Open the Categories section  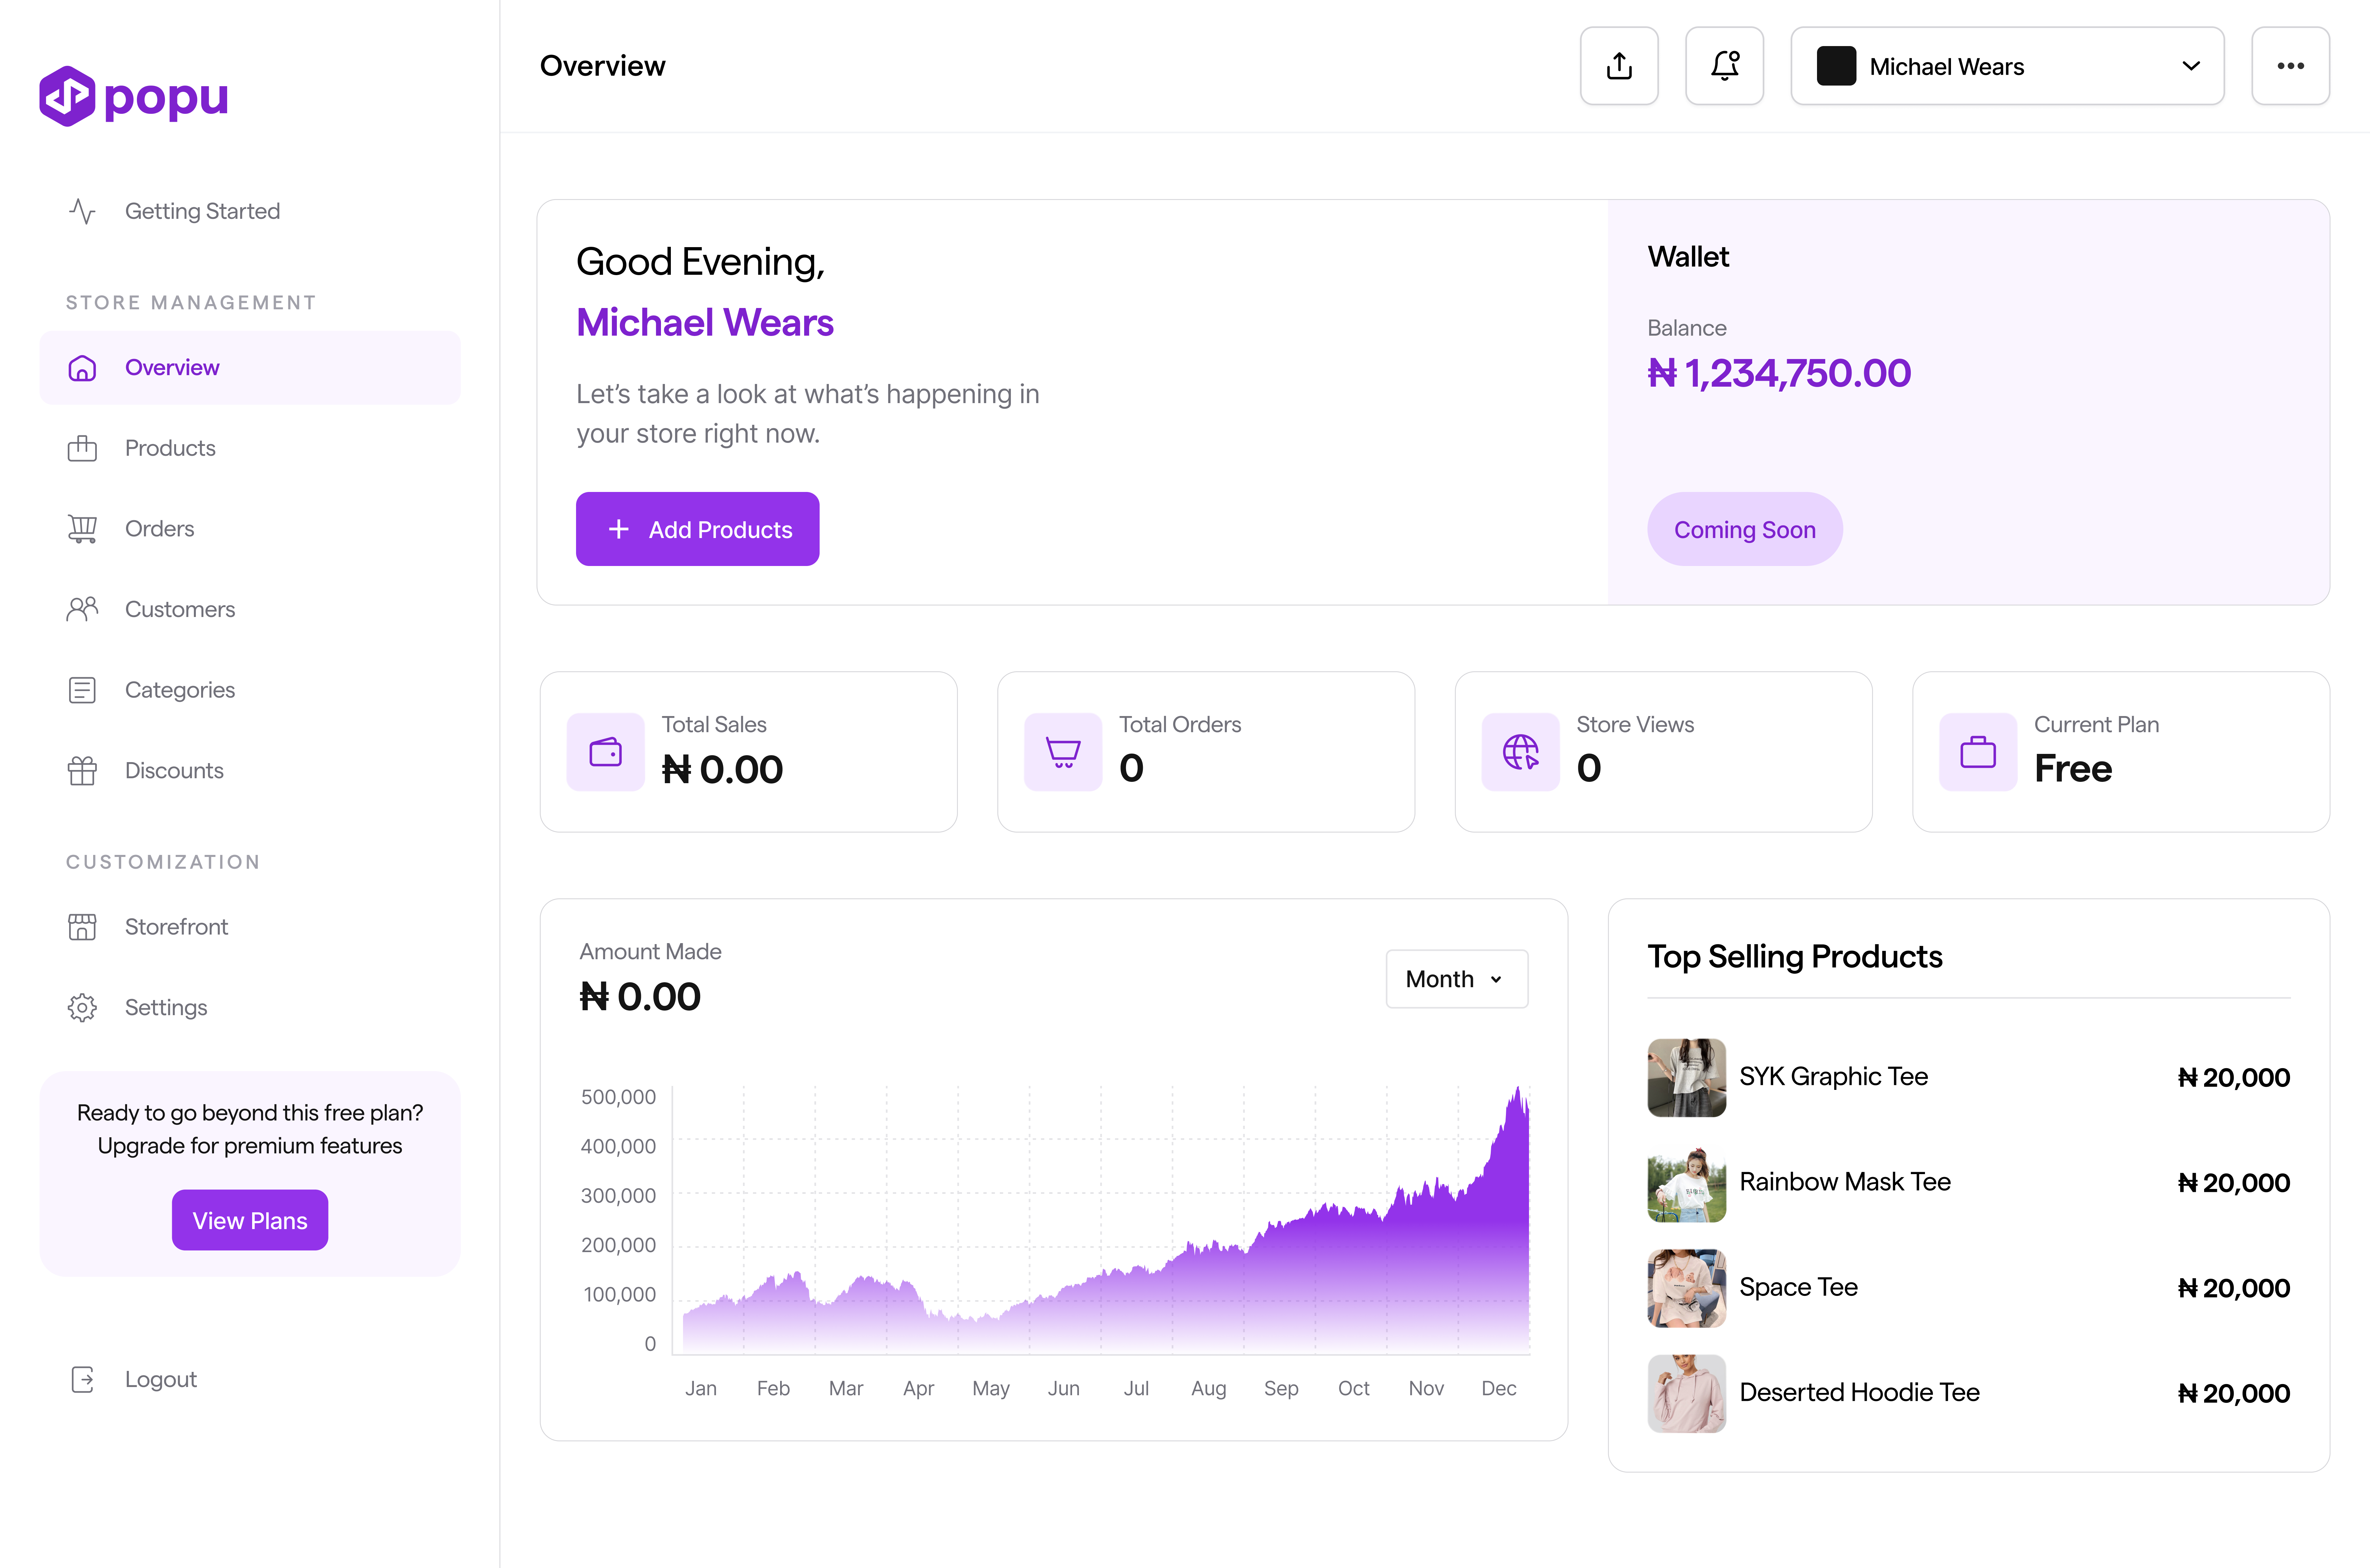coord(250,690)
